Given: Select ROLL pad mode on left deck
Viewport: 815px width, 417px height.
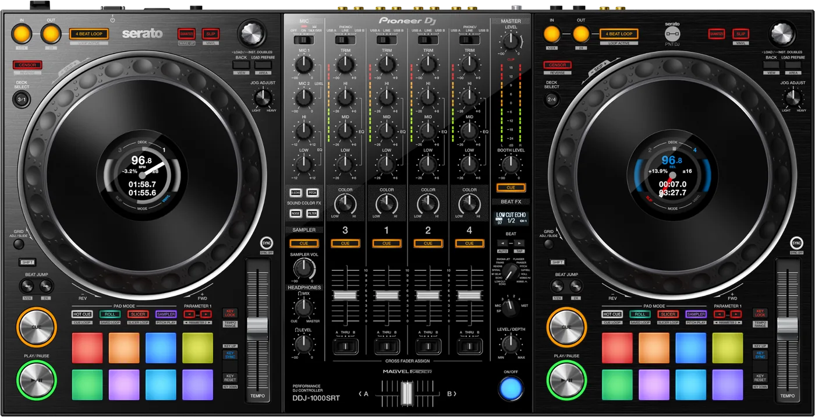Looking at the screenshot, I should point(110,314).
